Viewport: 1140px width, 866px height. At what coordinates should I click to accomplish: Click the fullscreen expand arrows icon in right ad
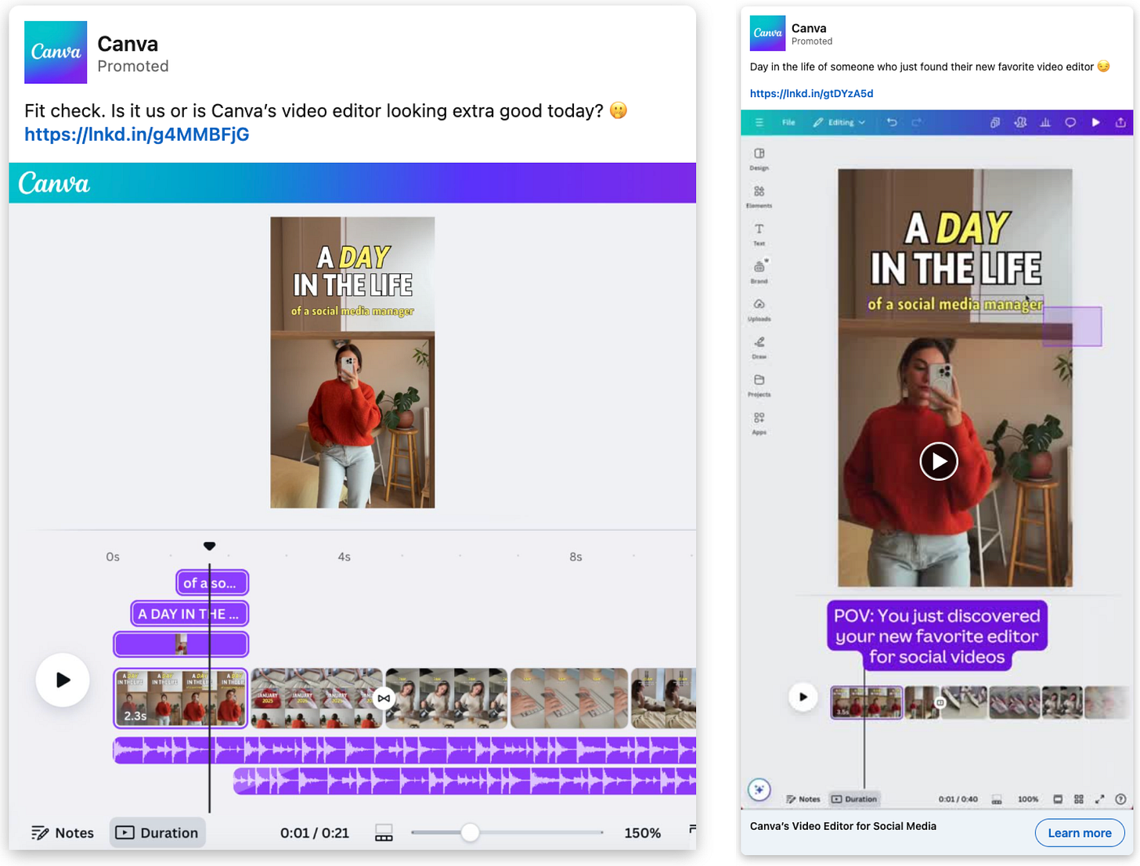[x=1099, y=799]
